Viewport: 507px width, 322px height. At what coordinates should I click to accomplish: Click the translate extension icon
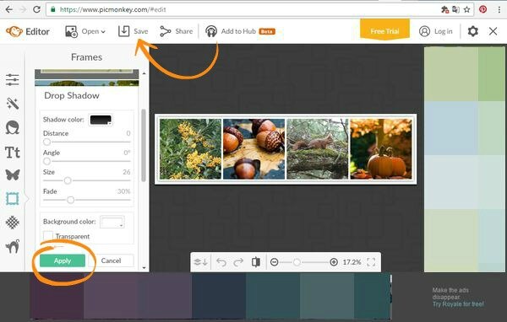point(455,9)
